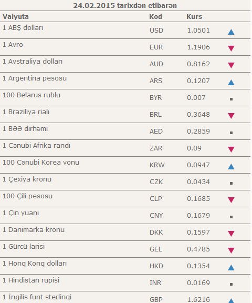The image size is (252, 303).
Task: Click the blue up arrow for USD
Action: (231, 32)
